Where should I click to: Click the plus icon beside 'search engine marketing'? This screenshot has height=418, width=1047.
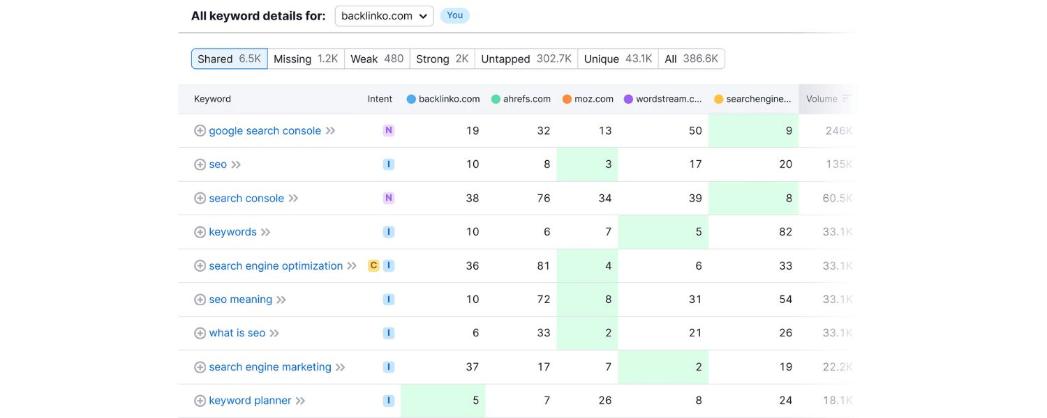(200, 366)
